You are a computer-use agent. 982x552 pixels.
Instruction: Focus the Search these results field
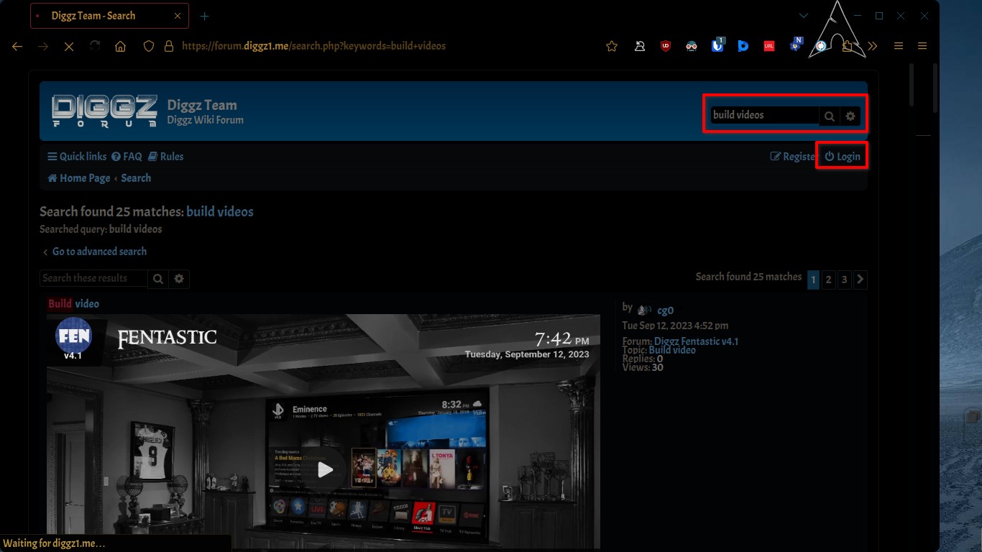click(x=93, y=278)
